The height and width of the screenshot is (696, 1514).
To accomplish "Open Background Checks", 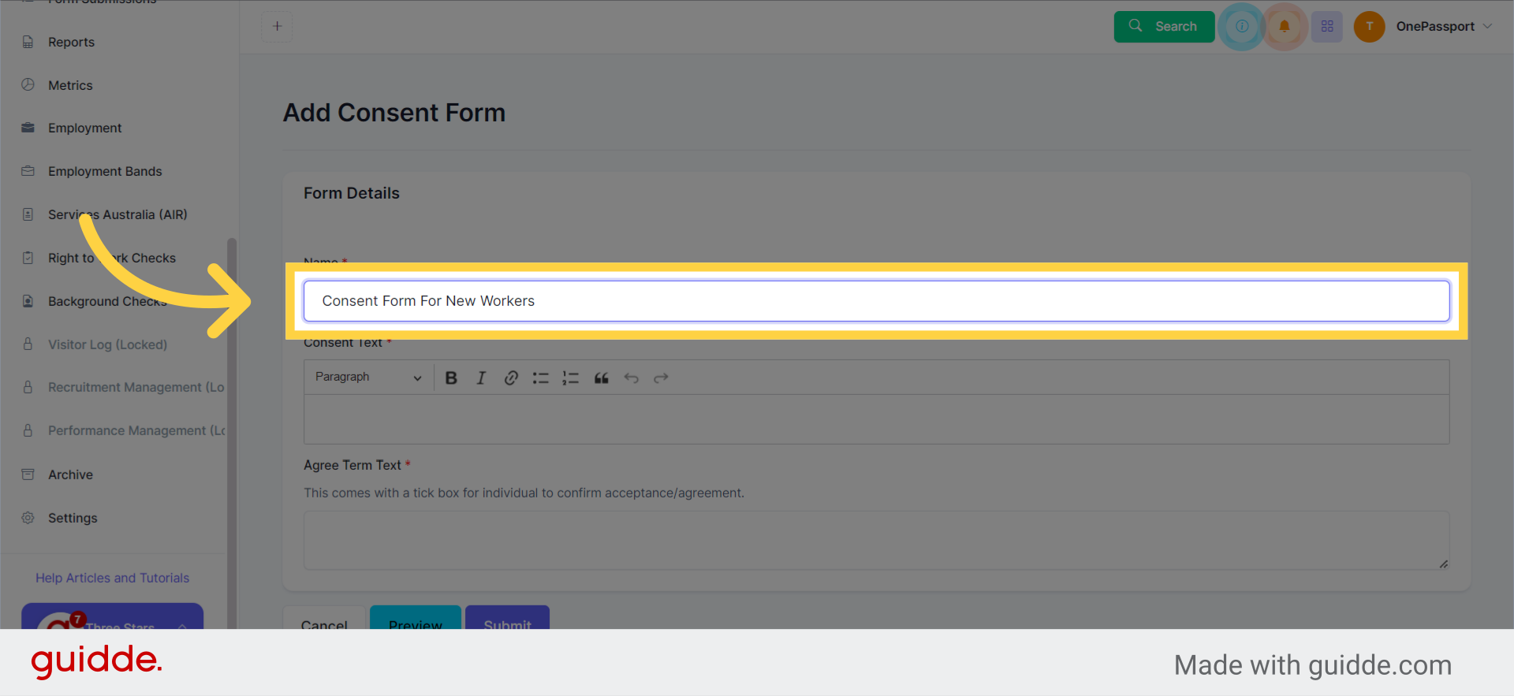I will [107, 301].
